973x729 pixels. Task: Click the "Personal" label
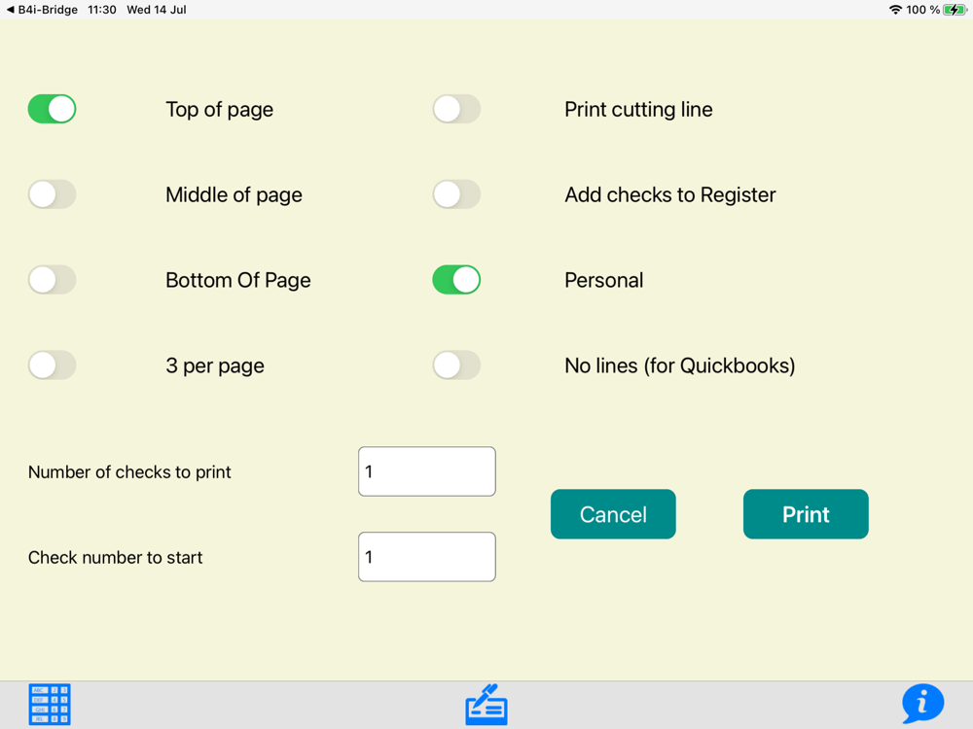tap(604, 280)
